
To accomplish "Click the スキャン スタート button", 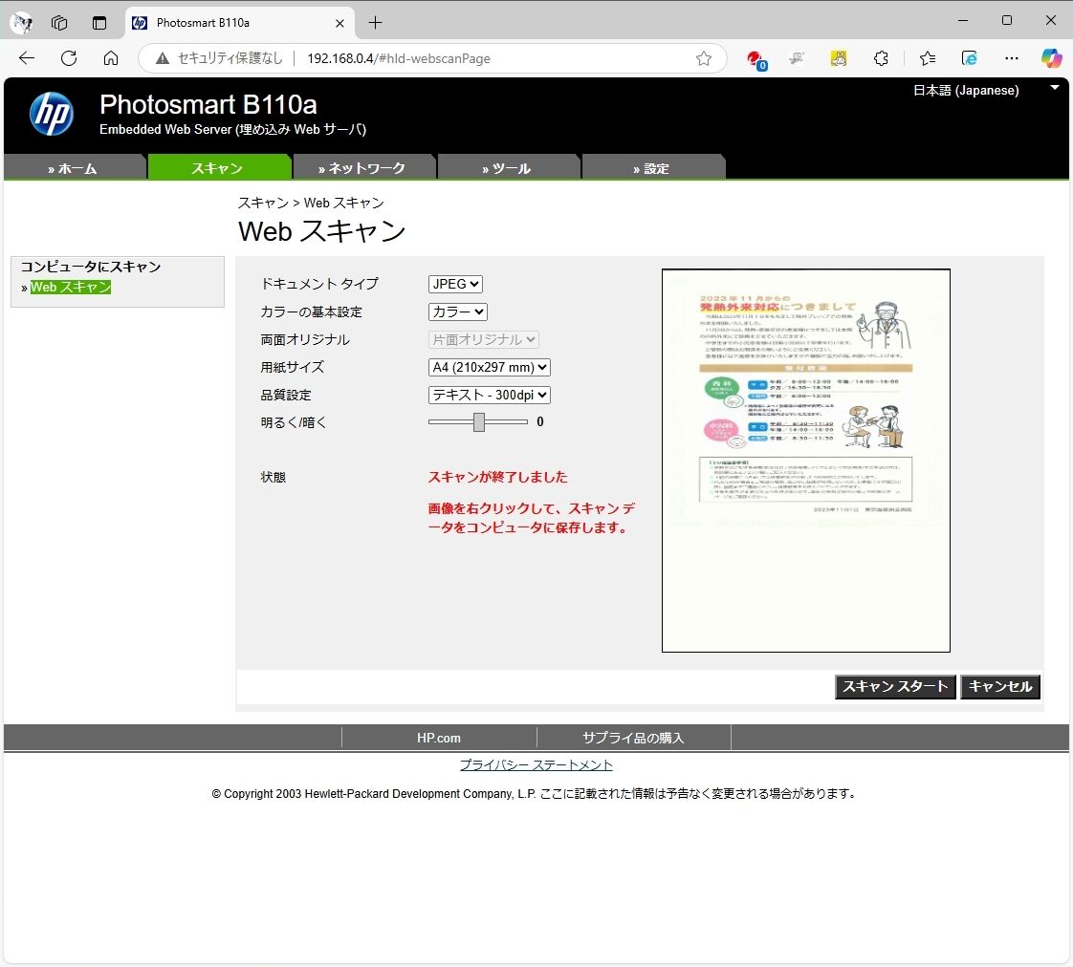I will (x=895, y=687).
